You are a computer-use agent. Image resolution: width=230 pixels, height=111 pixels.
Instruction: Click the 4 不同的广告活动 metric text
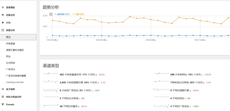[180, 106]
